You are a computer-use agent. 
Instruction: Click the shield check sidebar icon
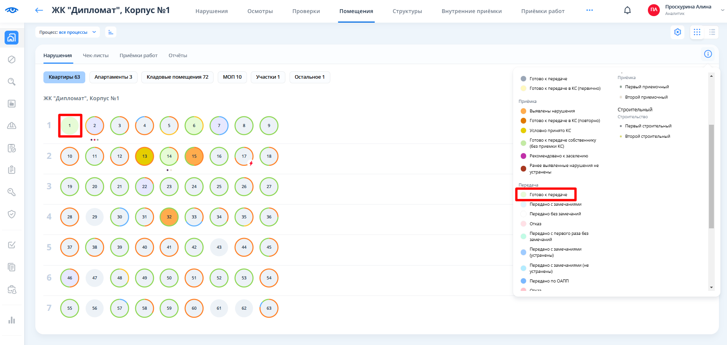click(x=12, y=214)
